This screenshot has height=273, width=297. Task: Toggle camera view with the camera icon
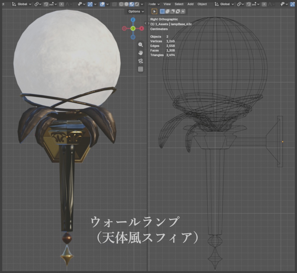(141, 61)
